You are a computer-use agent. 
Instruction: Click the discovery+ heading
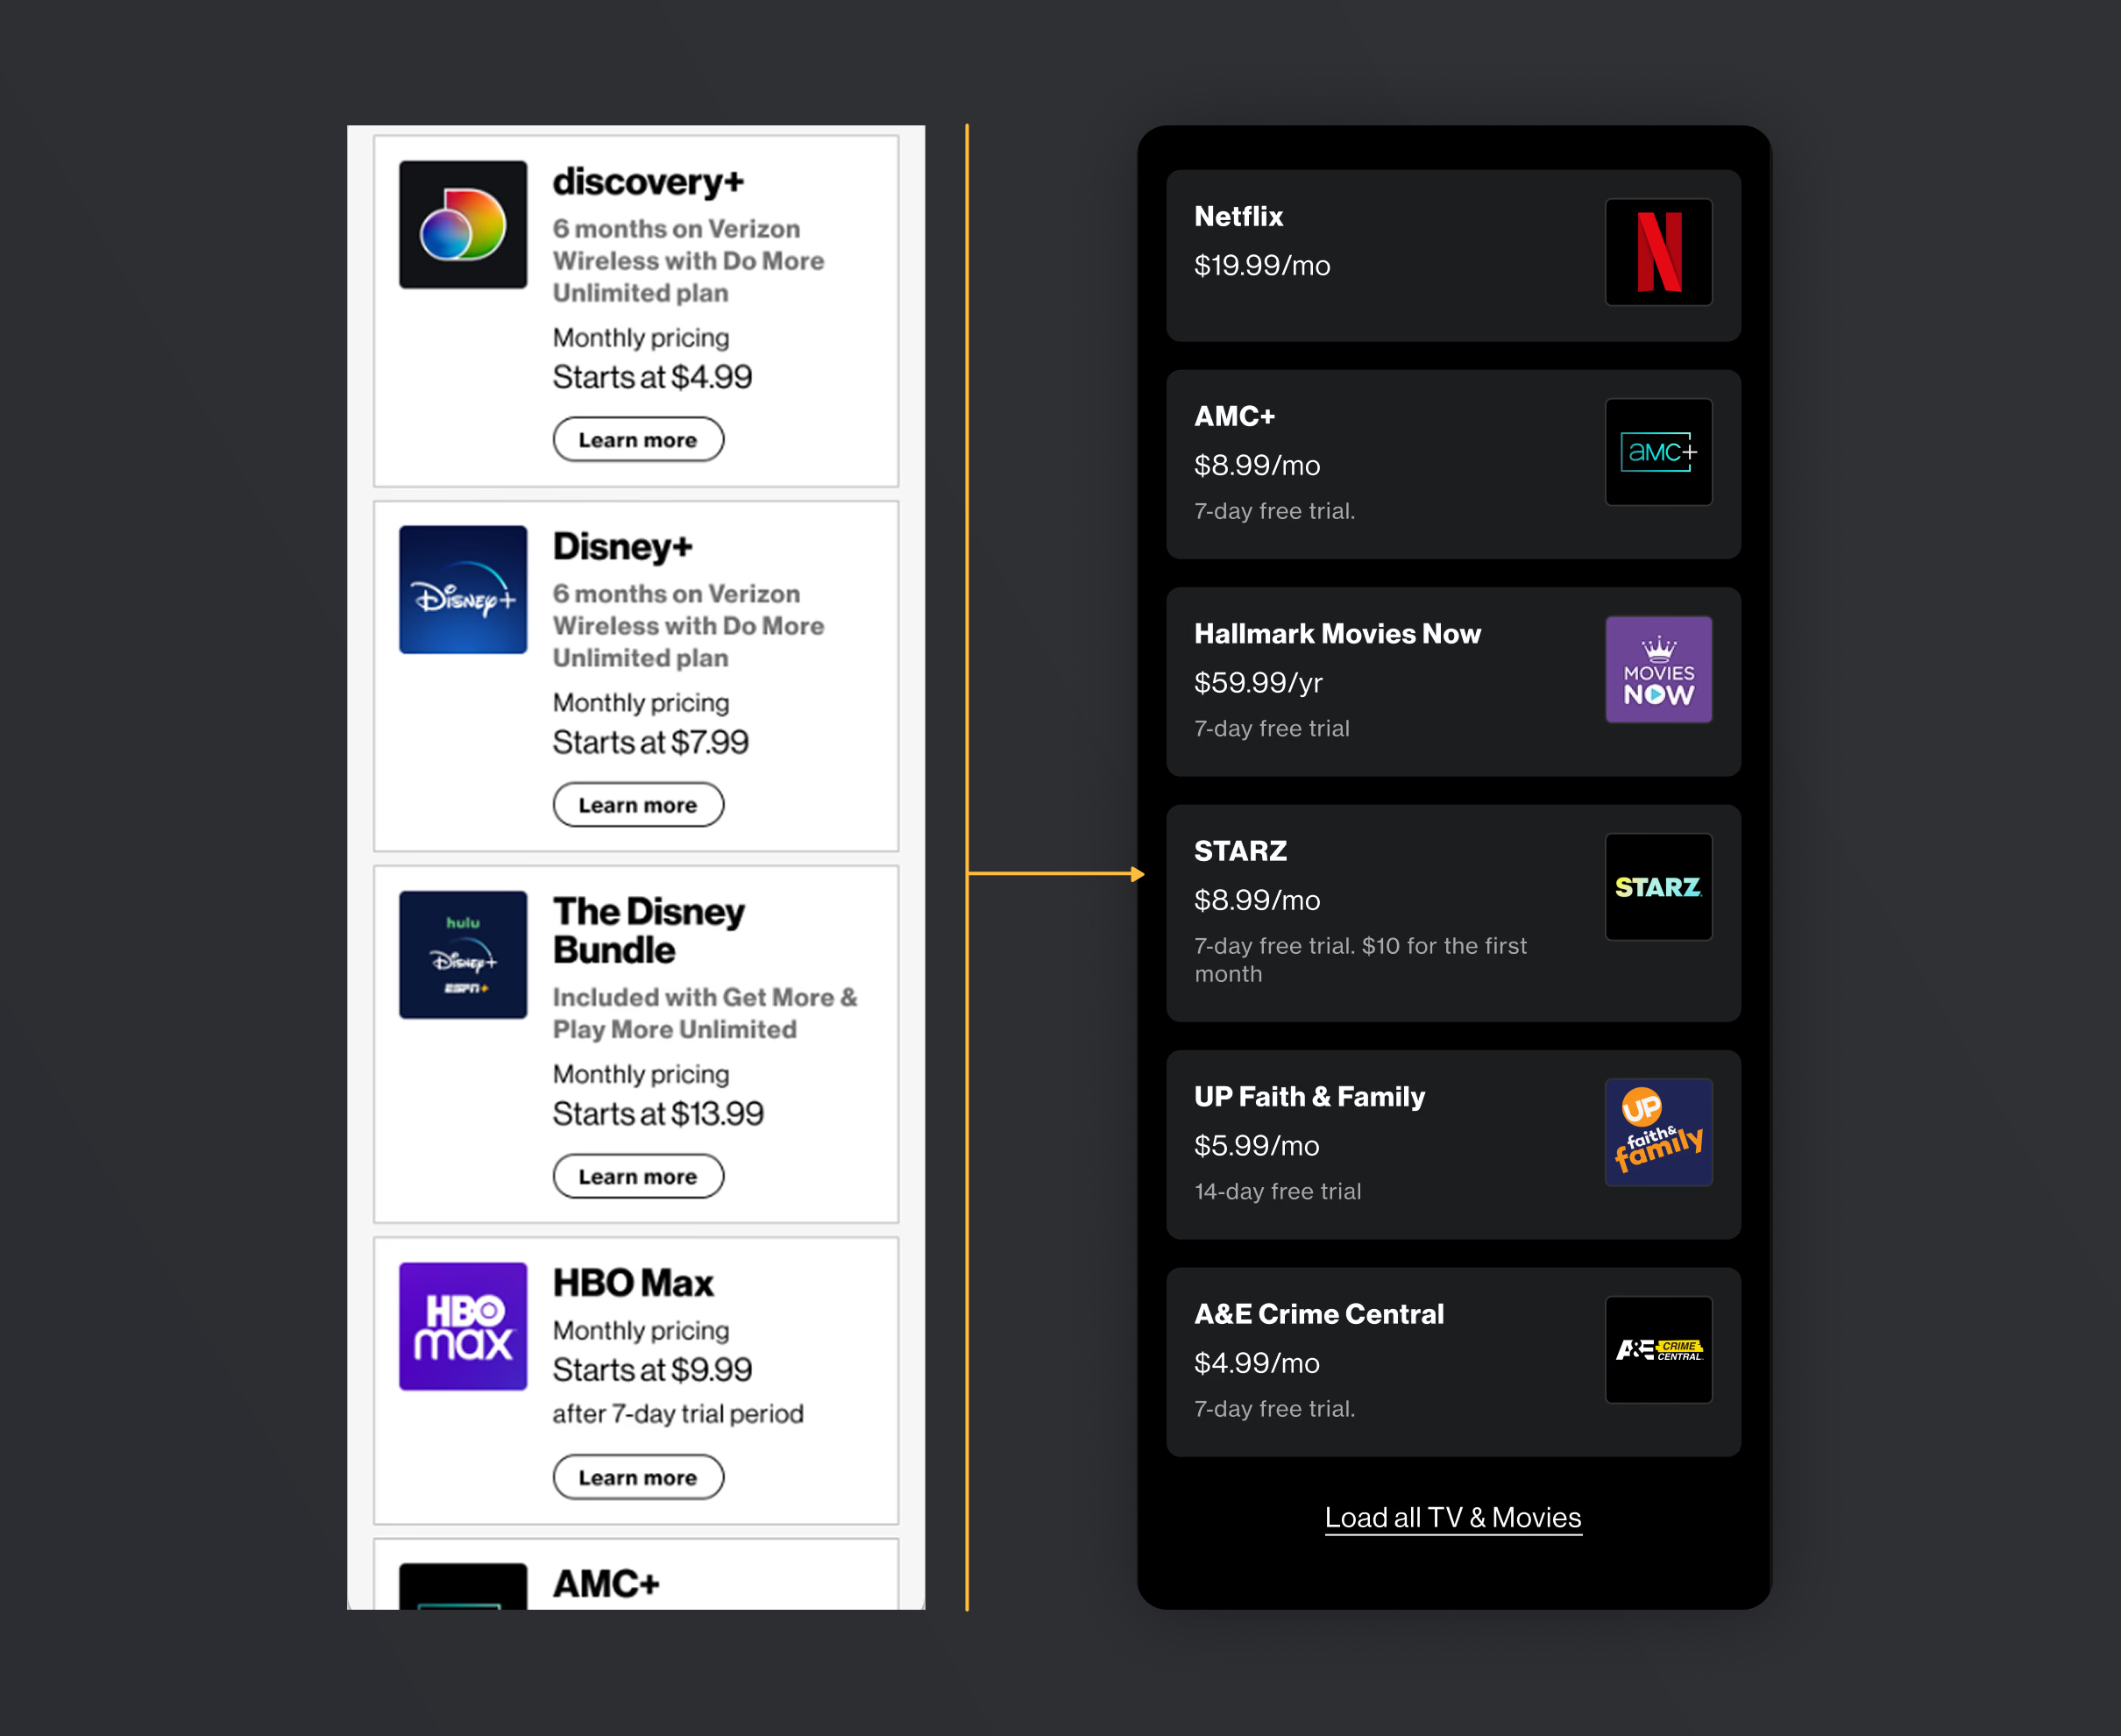[x=649, y=182]
